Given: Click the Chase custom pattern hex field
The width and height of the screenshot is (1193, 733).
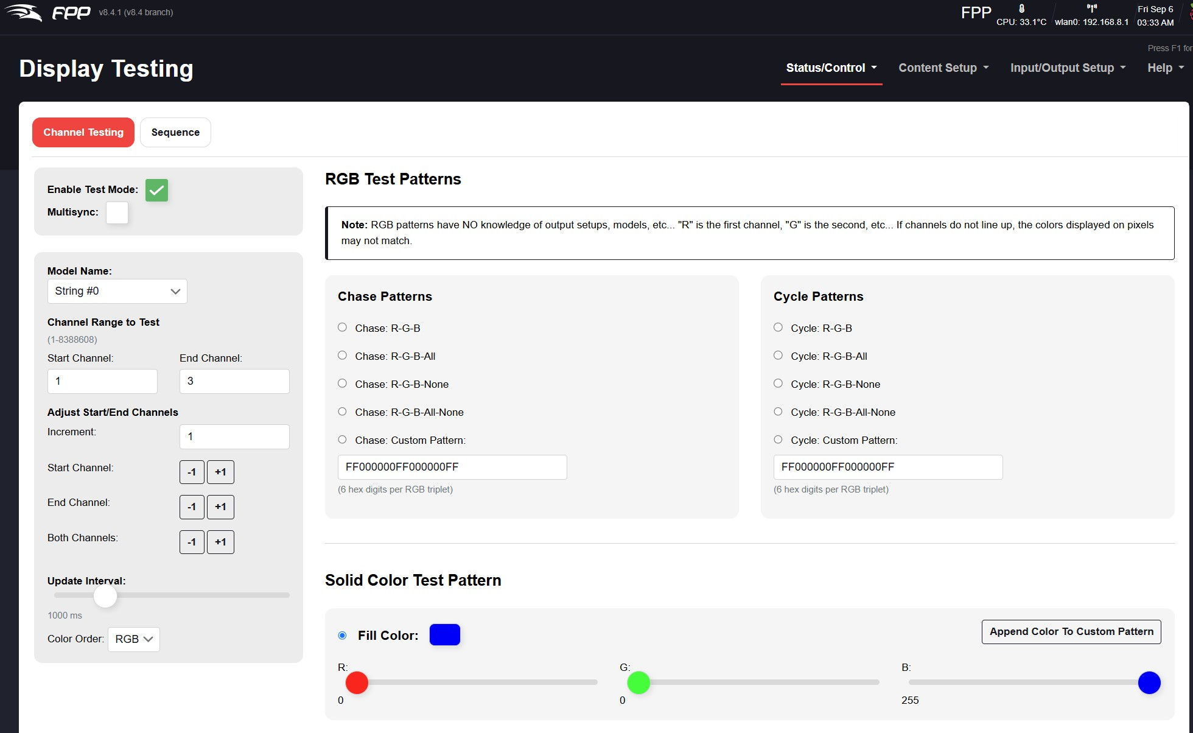Looking at the screenshot, I should [x=452, y=467].
